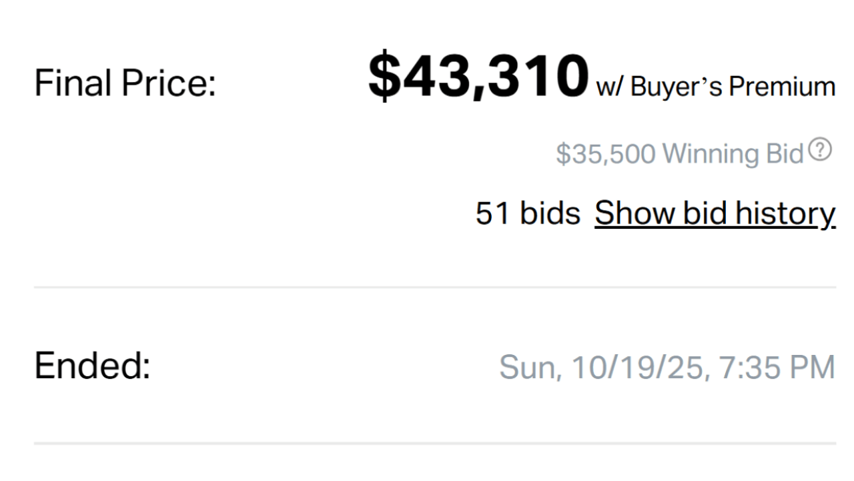Open the Show bid history link
The width and height of the screenshot is (854, 481).
(715, 213)
